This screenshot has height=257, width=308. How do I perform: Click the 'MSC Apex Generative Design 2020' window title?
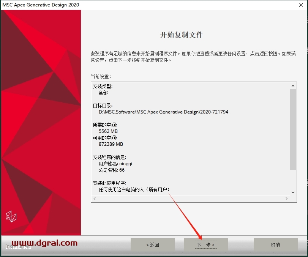tap(41, 5)
